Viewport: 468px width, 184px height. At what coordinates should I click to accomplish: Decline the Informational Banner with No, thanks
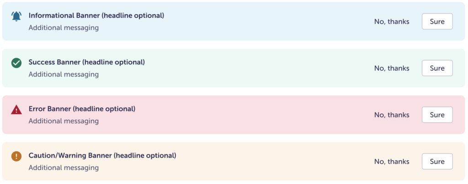tap(392, 21)
